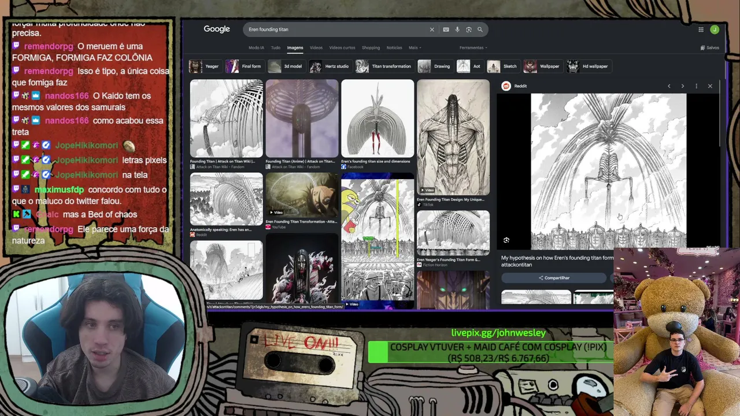Click username maximusfdp in chat

click(59, 190)
